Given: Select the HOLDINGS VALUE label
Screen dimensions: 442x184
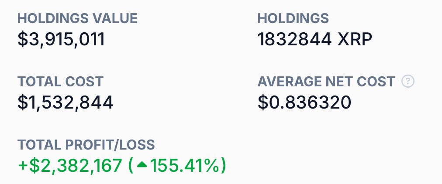Looking at the screenshot, I should pos(77,18).
